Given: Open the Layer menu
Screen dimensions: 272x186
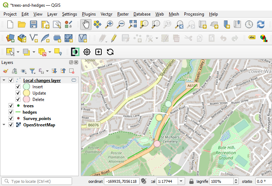Looking at the screenshot, I should (52, 14).
